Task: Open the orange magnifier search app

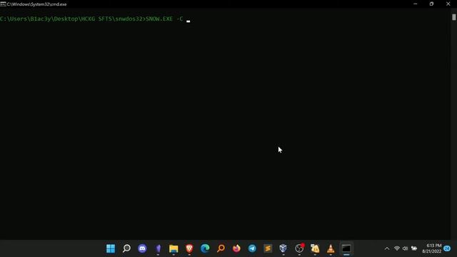Action: (x=221, y=248)
